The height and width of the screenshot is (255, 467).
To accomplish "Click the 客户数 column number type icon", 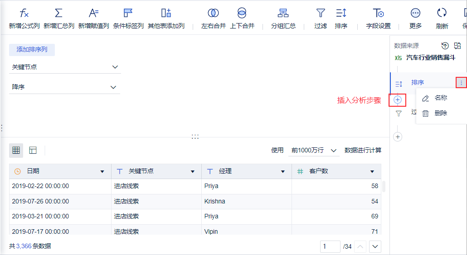I will click(300, 171).
